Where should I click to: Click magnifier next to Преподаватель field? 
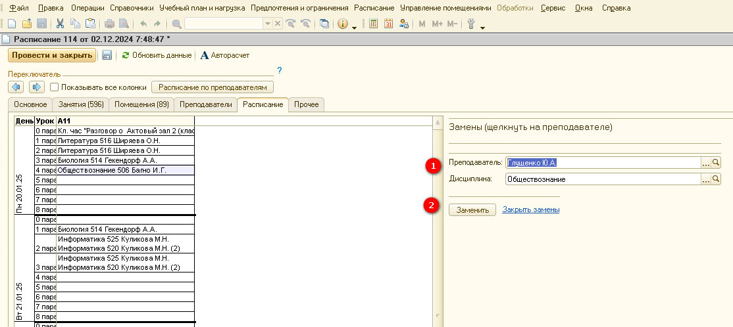coord(716,162)
